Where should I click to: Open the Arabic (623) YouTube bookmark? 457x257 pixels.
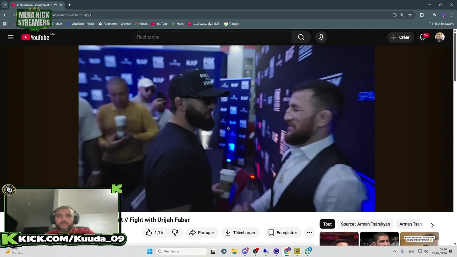[204, 24]
